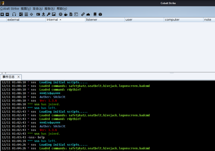Viewport: 215px width, 151px height.
Task: Open the Cobalt Strike menu
Action: point(10,9)
